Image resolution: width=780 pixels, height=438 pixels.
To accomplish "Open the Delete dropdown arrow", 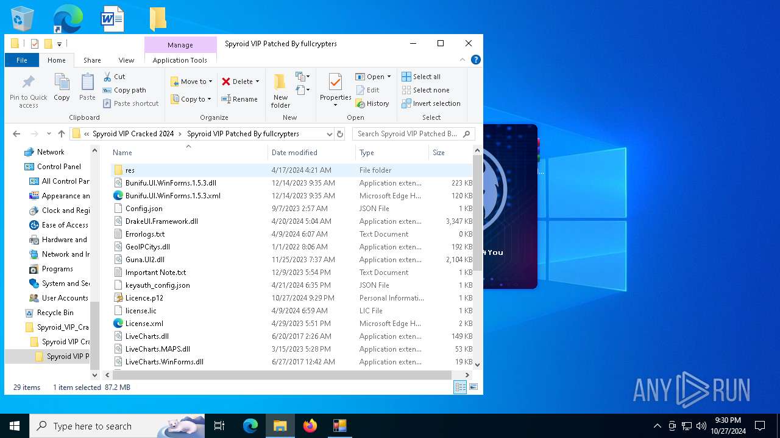I will pyautogui.click(x=257, y=82).
